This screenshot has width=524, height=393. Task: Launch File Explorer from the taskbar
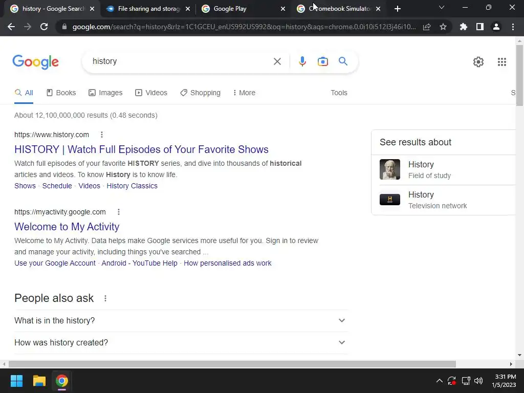coord(39,381)
